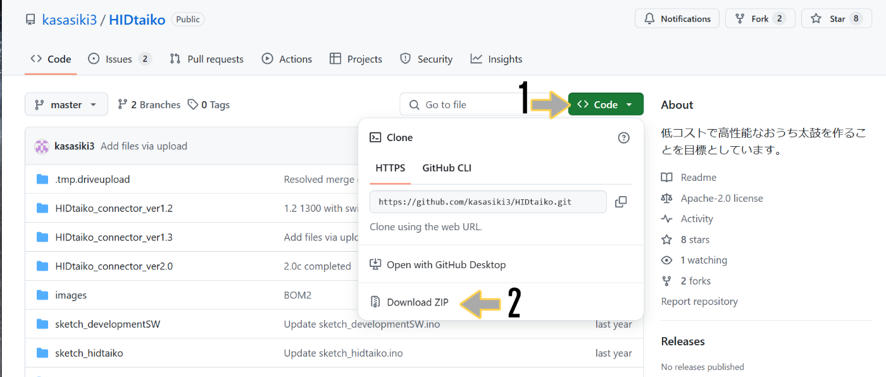Click folder icon next to images
Image resolution: width=886 pixels, height=377 pixels.
click(x=42, y=295)
